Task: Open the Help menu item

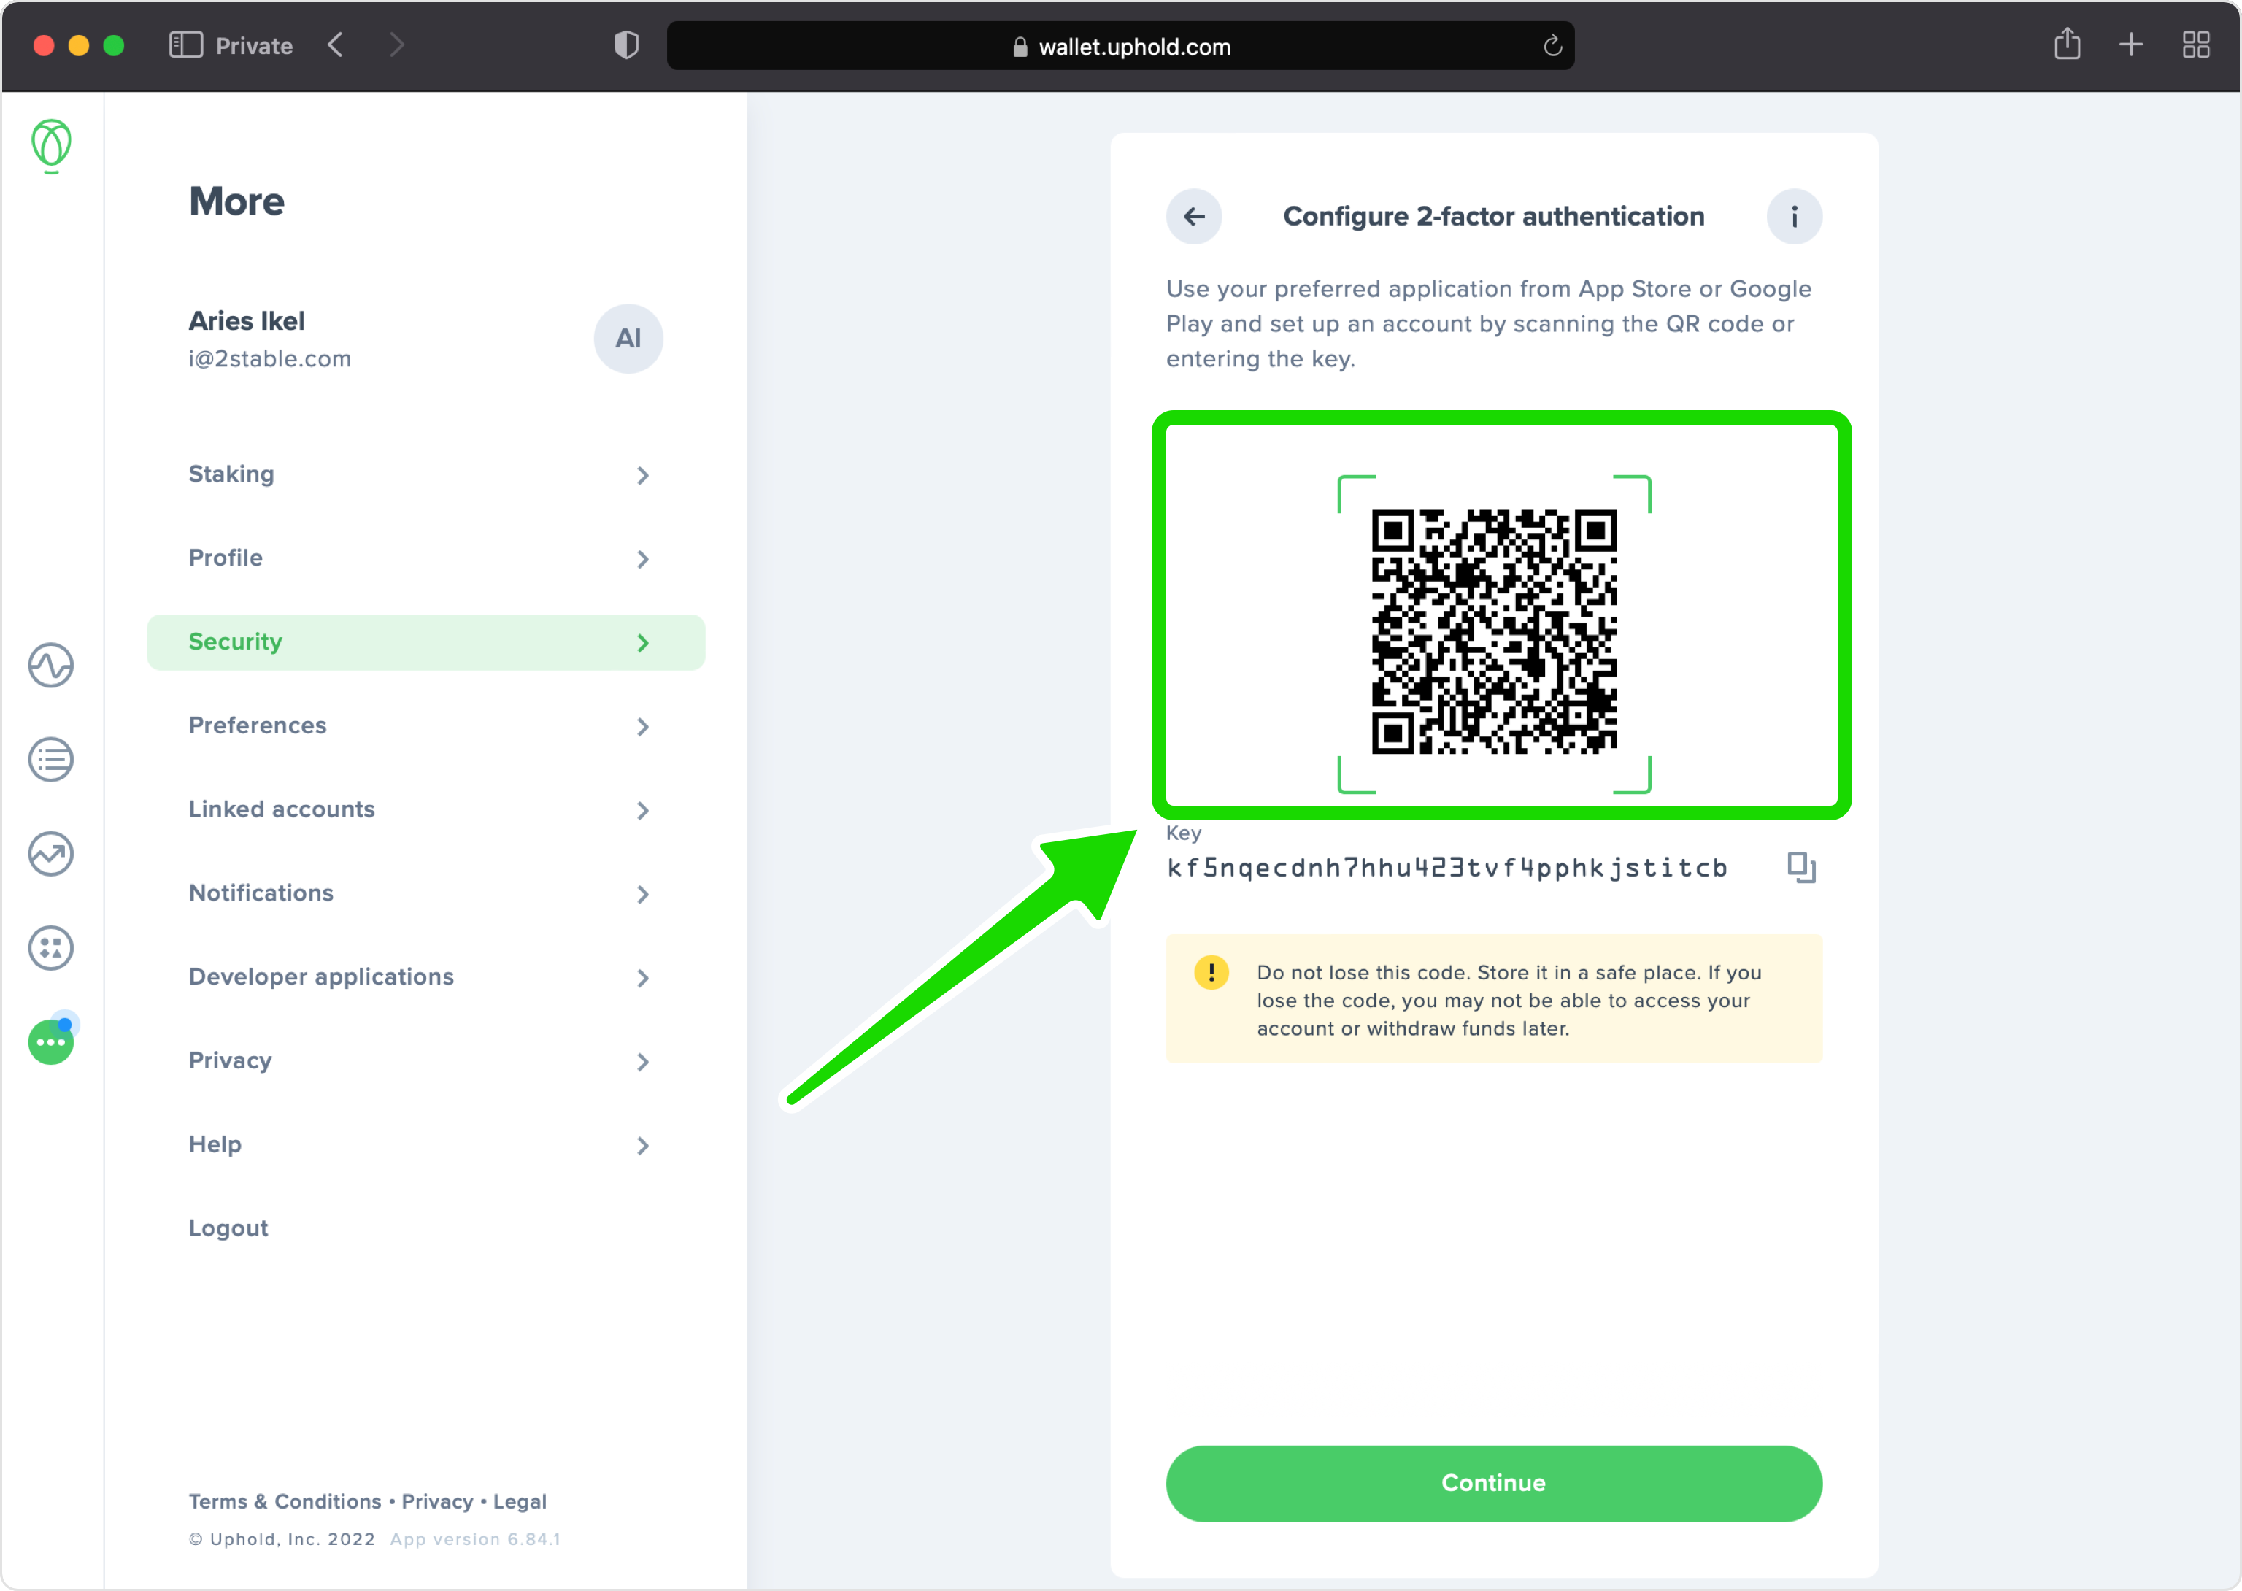Action: pos(426,1145)
